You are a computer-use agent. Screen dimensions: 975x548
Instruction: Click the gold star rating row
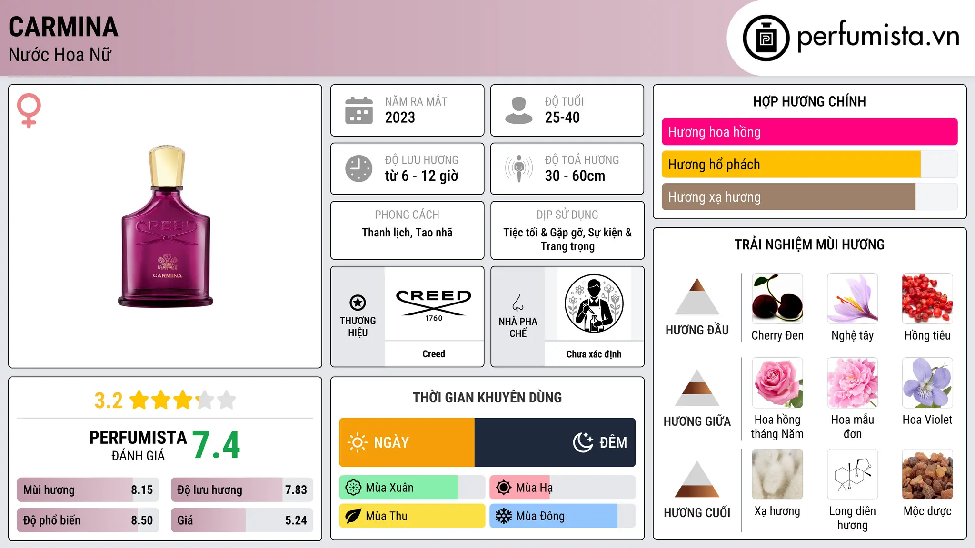click(183, 400)
